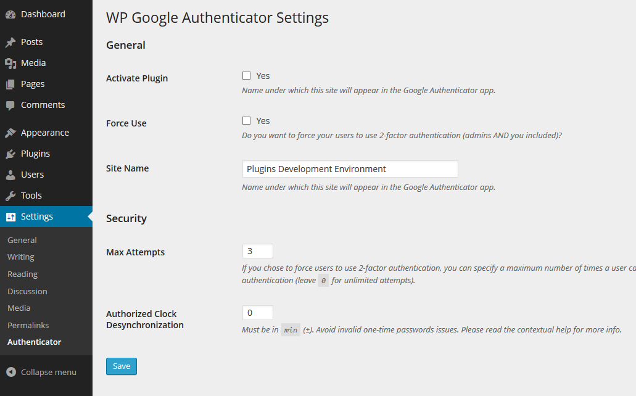Click the 'Yes' label beside Force Use
The image size is (636, 396).
[263, 121]
